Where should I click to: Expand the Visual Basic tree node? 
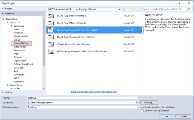pyautogui.click(x=8, y=85)
